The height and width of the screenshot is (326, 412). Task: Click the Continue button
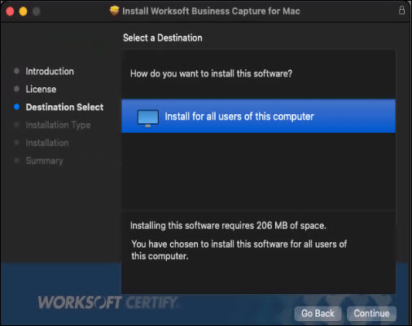point(371,314)
